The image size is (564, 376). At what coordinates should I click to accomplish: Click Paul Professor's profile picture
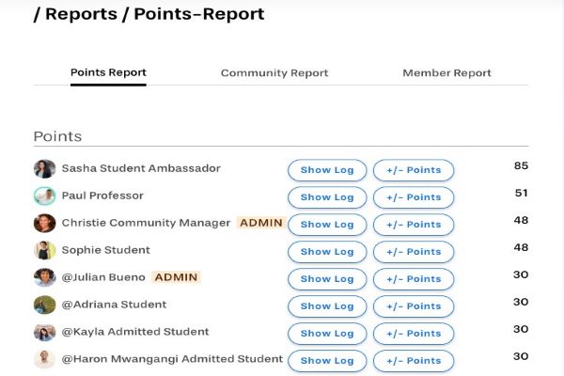point(44,196)
